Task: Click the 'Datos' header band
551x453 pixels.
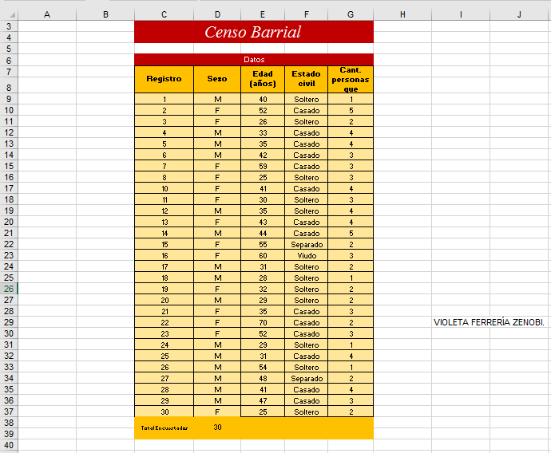Action: (x=254, y=60)
